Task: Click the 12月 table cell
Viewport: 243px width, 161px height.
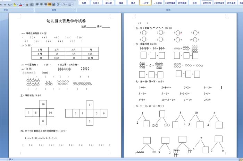Action: tap(90, 58)
